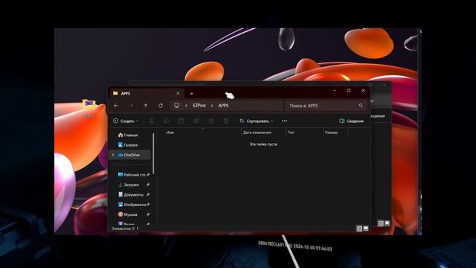
Task: Click the sidebar navigation pane scrollbar
Action: click(153, 153)
